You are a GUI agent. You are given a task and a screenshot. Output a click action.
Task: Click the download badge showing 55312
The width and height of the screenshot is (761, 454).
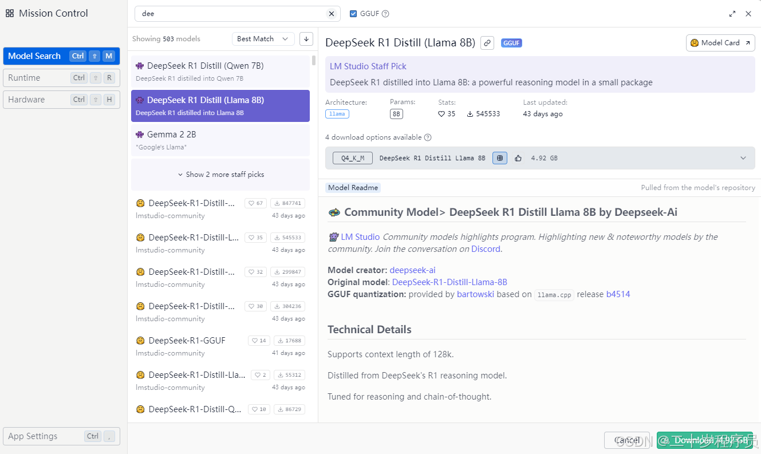tap(289, 375)
